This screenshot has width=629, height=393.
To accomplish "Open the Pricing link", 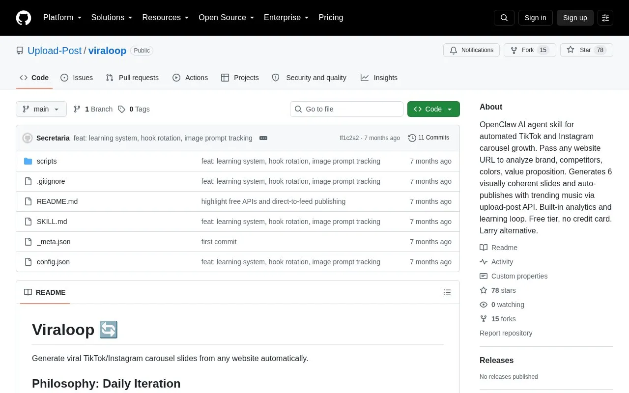I will [331, 18].
